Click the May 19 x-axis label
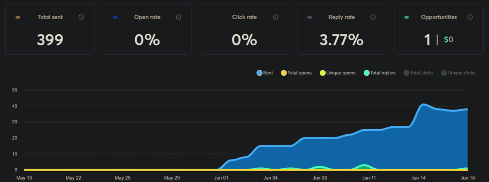Image resolution: width=489 pixels, height=182 pixels. point(24,178)
